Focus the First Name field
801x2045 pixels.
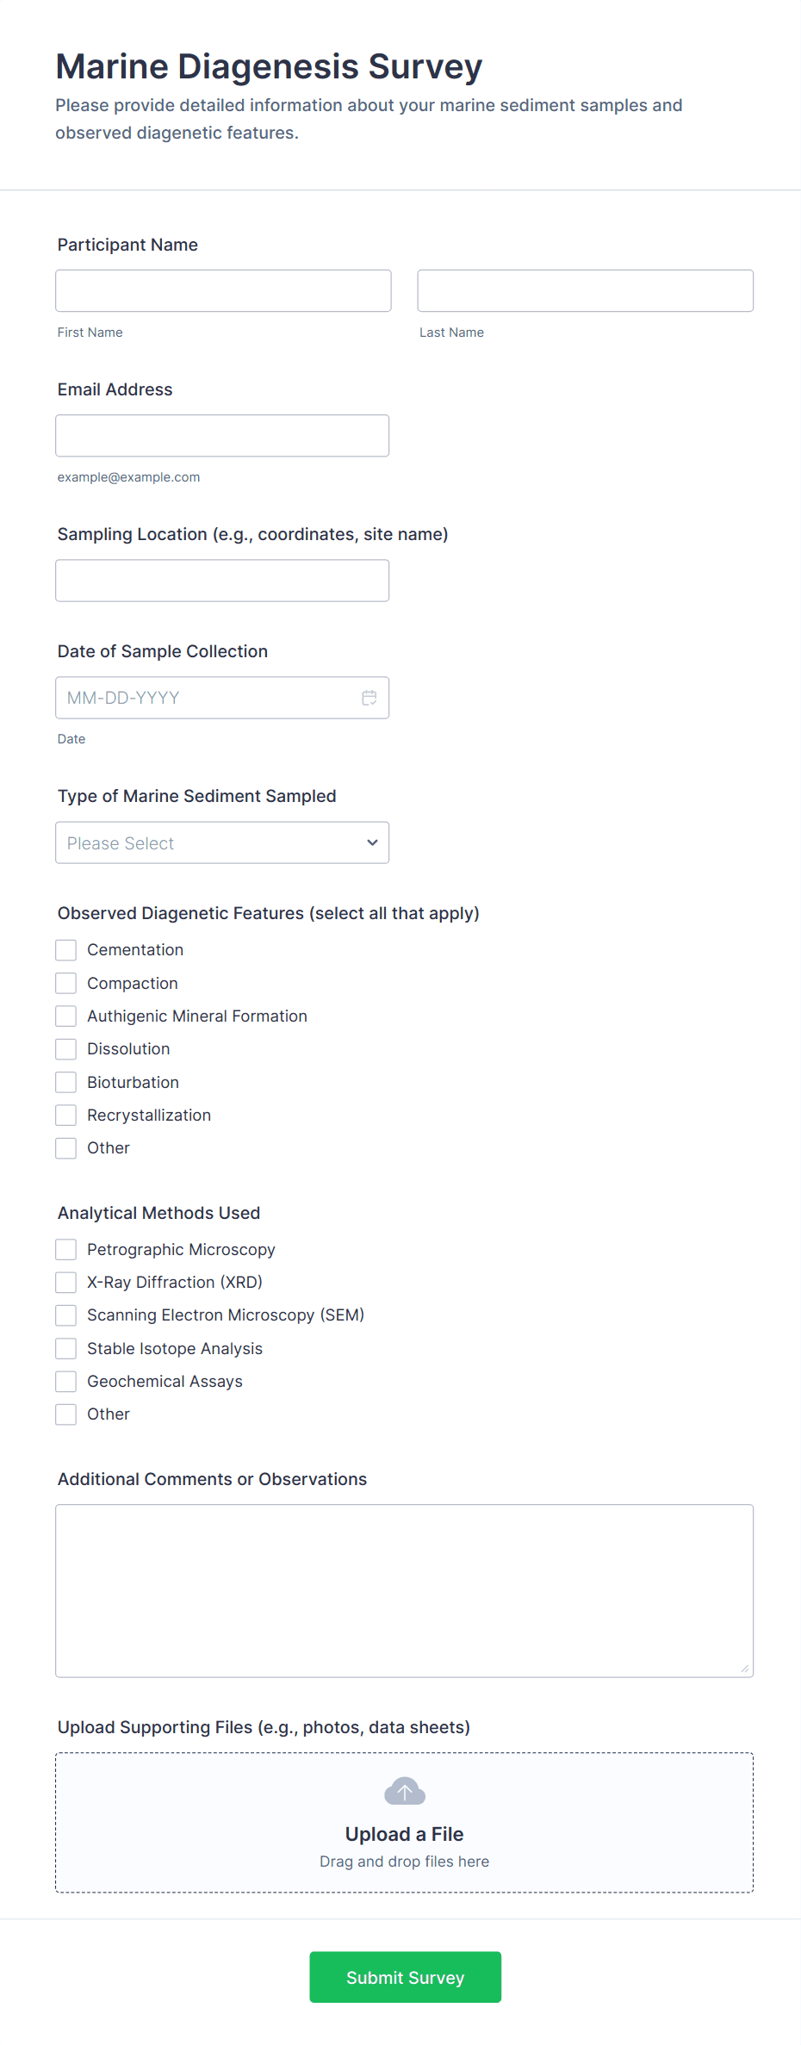[x=223, y=291]
